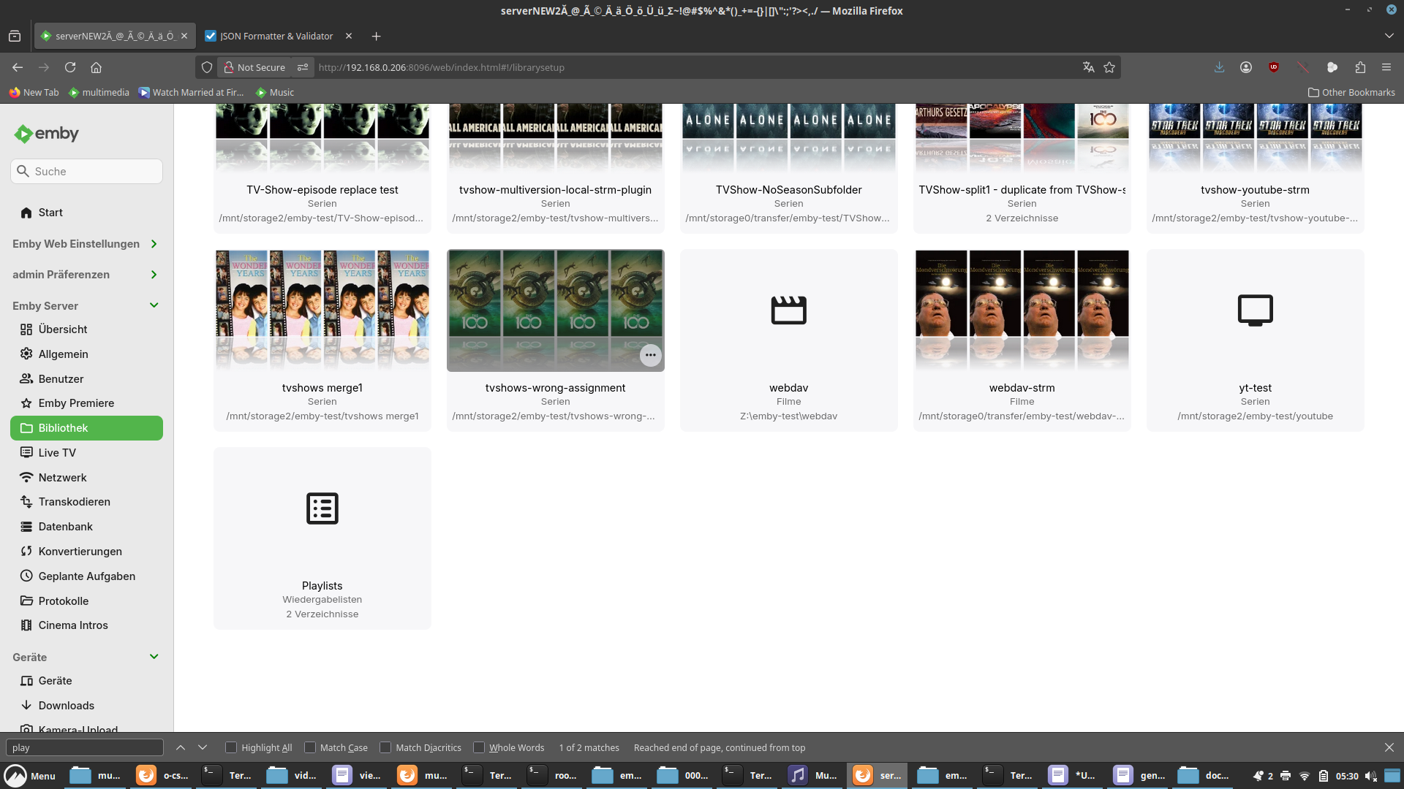Click the translate page icon
Image resolution: width=1404 pixels, height=789 pixels.
click(x=1089, y=67)
